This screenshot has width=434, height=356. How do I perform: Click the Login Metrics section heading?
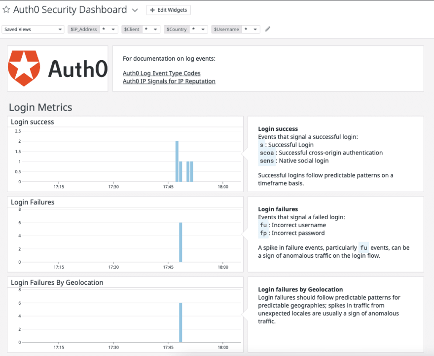(40, 107)
